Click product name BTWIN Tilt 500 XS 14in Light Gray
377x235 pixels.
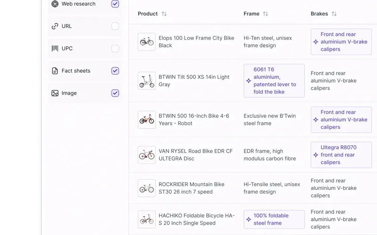(194, 80)
